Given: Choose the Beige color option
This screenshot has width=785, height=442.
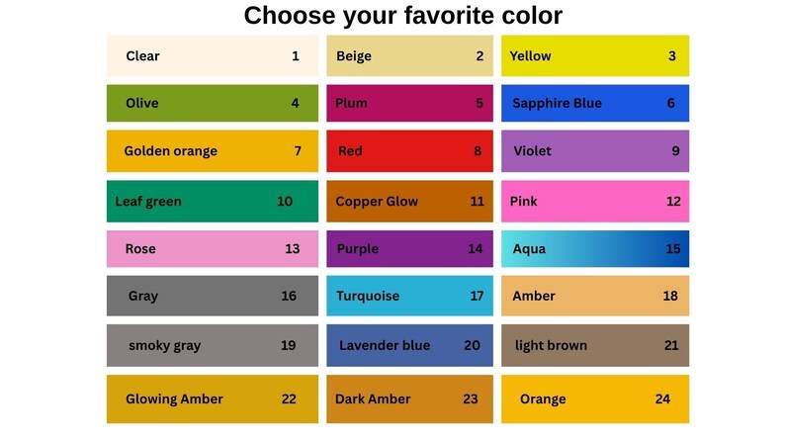Looking at the screenshot, I should point(409,56).
